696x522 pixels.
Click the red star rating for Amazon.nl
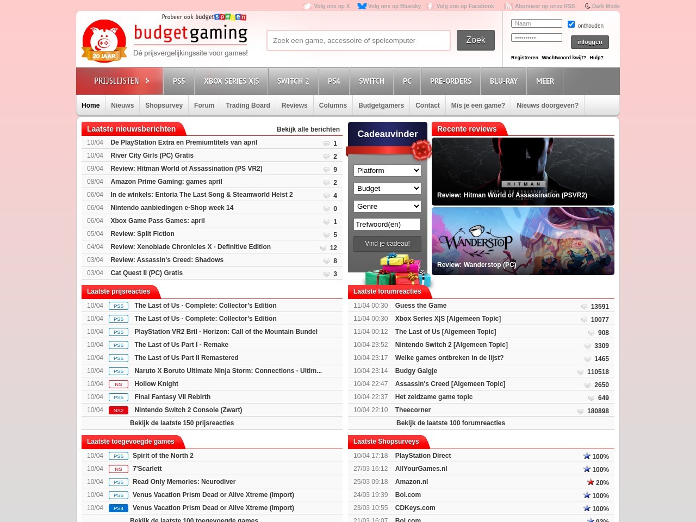tap(591, 482)
